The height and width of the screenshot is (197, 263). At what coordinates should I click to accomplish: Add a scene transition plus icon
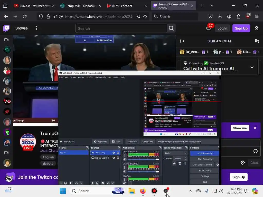pyautogui.click(x=174, y=163)
